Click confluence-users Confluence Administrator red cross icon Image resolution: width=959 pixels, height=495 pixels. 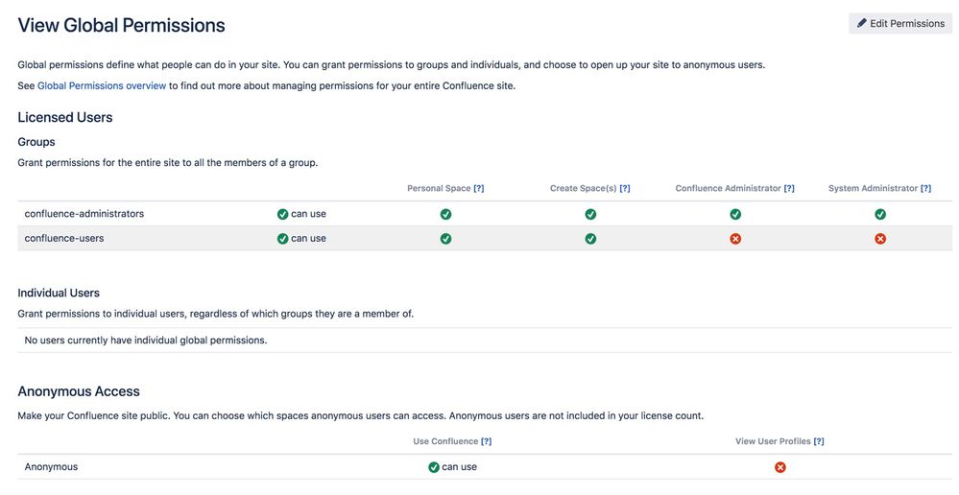pyautogui.click(x=735, y=239)
